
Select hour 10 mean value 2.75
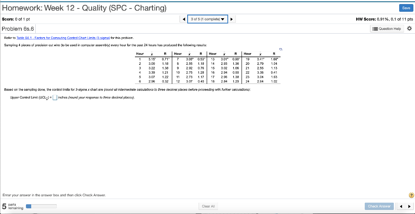189,72
